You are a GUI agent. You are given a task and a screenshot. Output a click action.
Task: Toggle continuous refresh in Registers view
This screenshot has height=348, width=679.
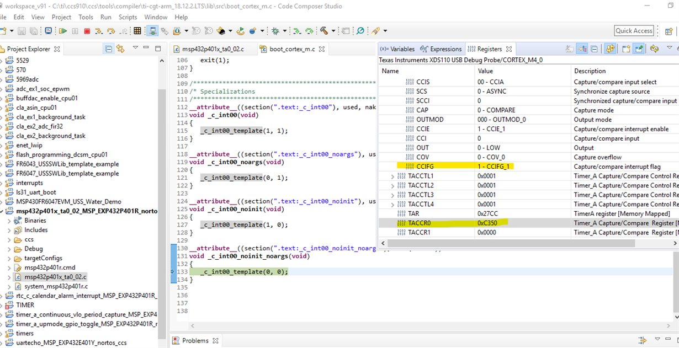(x=610, y=49)
